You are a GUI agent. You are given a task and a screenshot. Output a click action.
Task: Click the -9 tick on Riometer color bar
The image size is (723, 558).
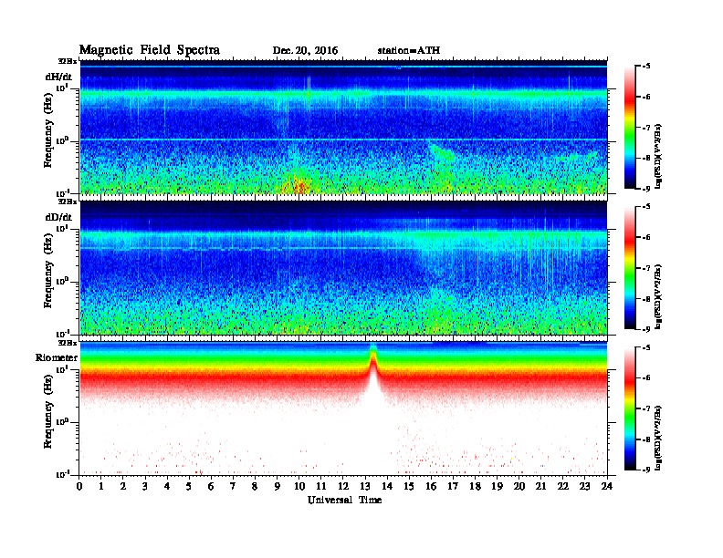(645, 470)
